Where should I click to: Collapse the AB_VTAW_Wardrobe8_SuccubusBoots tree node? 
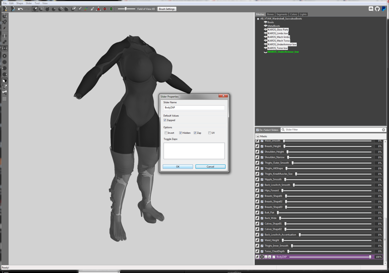(258, 19)
